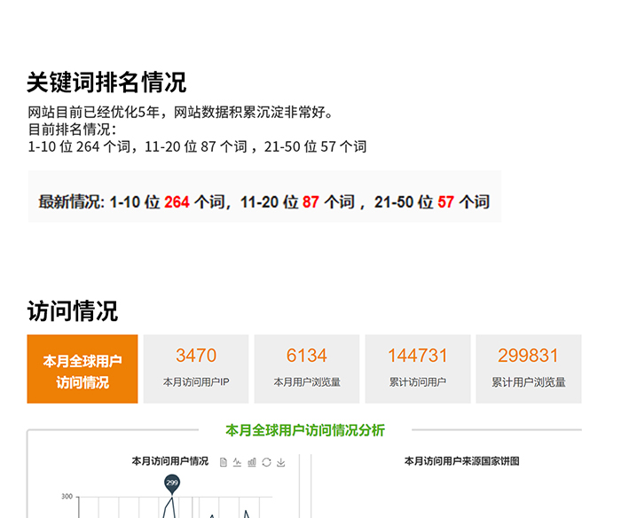Click the line 网站目前已经优化5年
The width and height of the screenshot is (621, 518).
click(181, 113)
